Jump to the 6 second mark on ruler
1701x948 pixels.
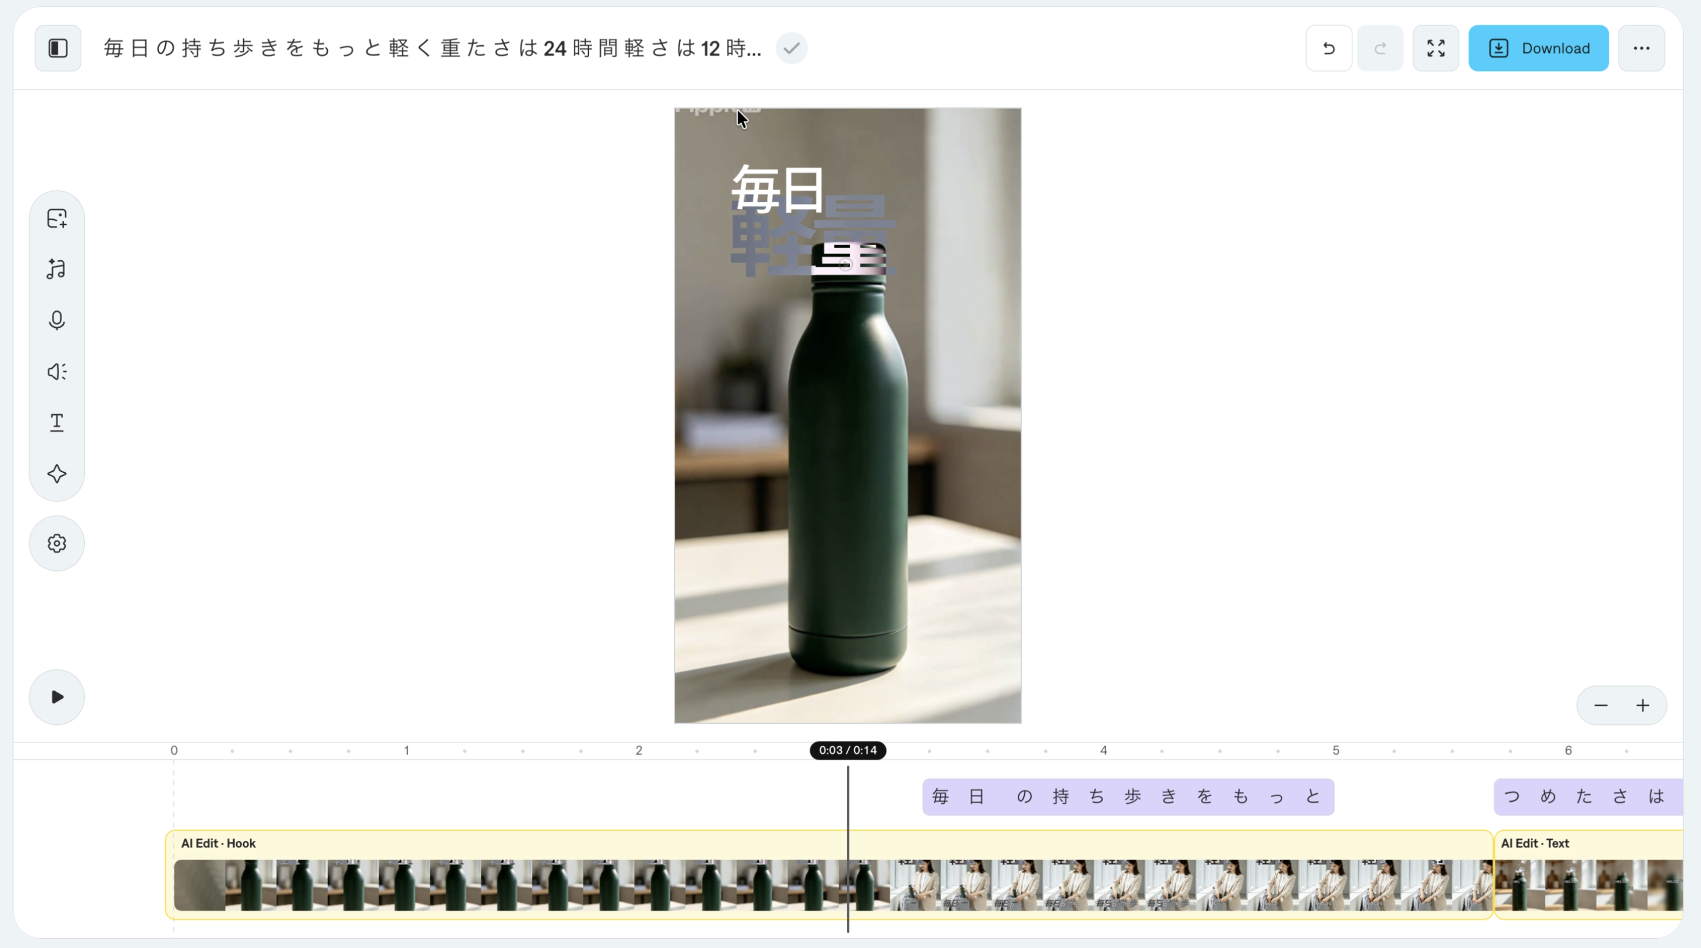click(1569, 751)
